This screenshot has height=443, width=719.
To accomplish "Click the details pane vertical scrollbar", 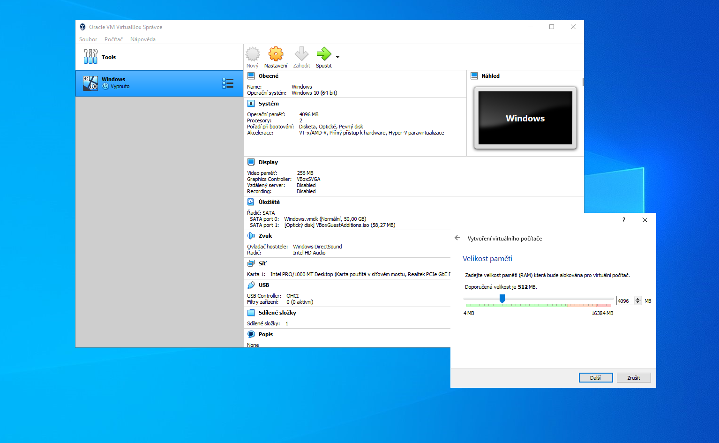I will [x=583, y=82].
